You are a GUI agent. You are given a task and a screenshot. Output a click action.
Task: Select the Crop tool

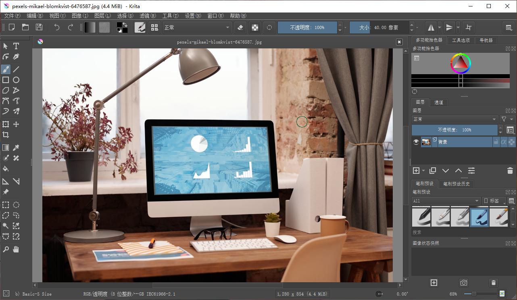6,135
